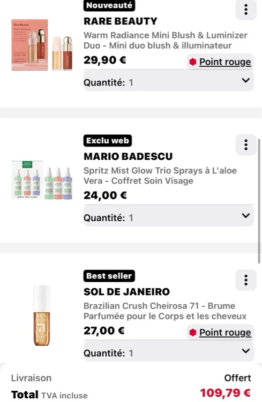Open Brazilian Crush Cheirosa 71 product title
Screen dimensions: 262x402
tap(165, 311)
